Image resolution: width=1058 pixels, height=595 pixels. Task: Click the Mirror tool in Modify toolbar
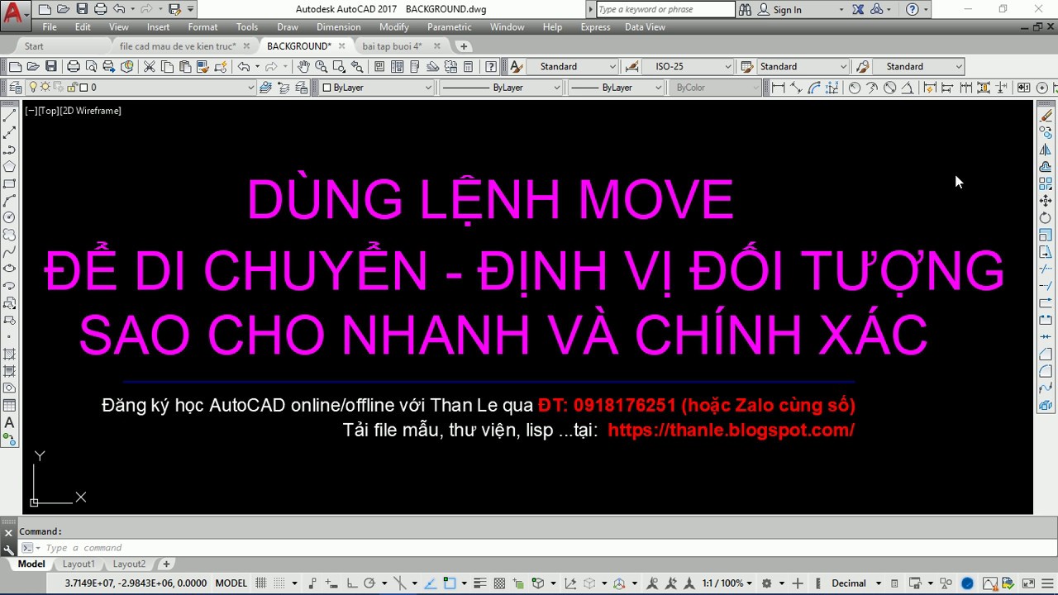tap(1046, 150)
